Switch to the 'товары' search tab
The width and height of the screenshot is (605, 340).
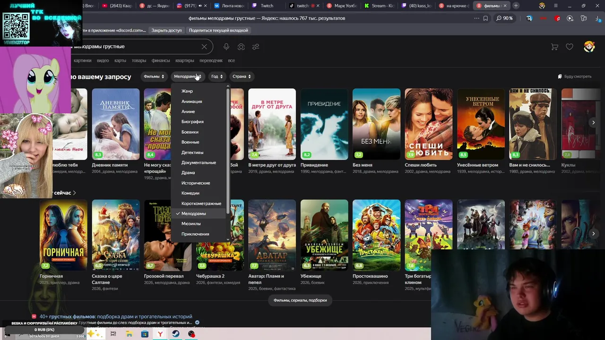pyautogui.click(x=139, y=60)
